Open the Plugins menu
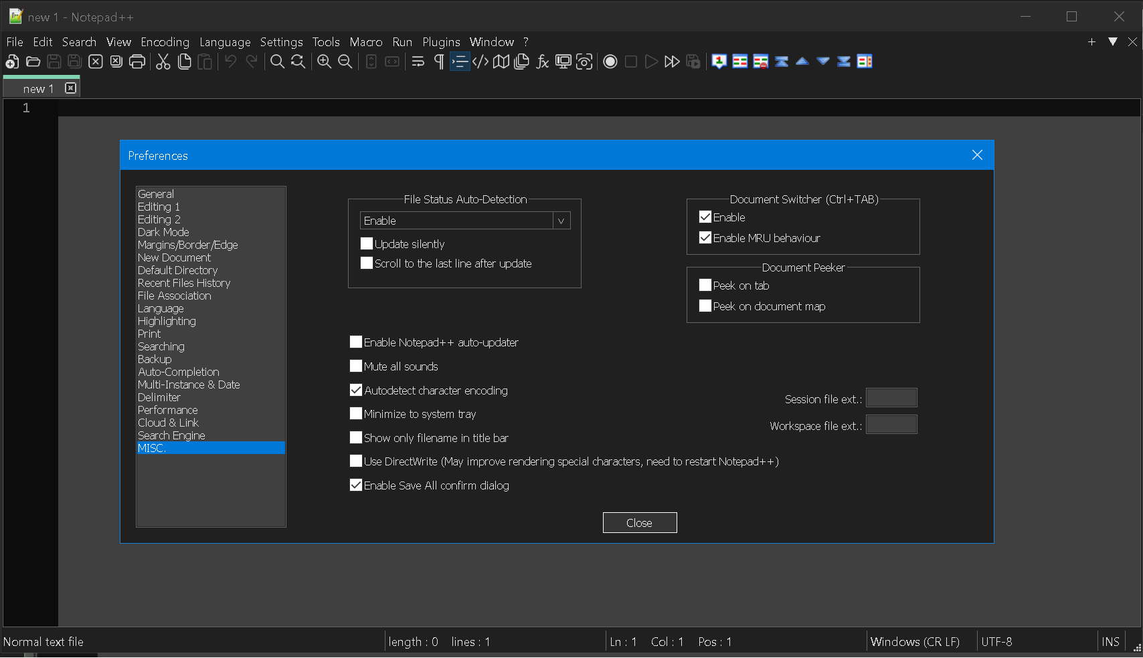The image size is (1143, 658). (x=441, y=41)
